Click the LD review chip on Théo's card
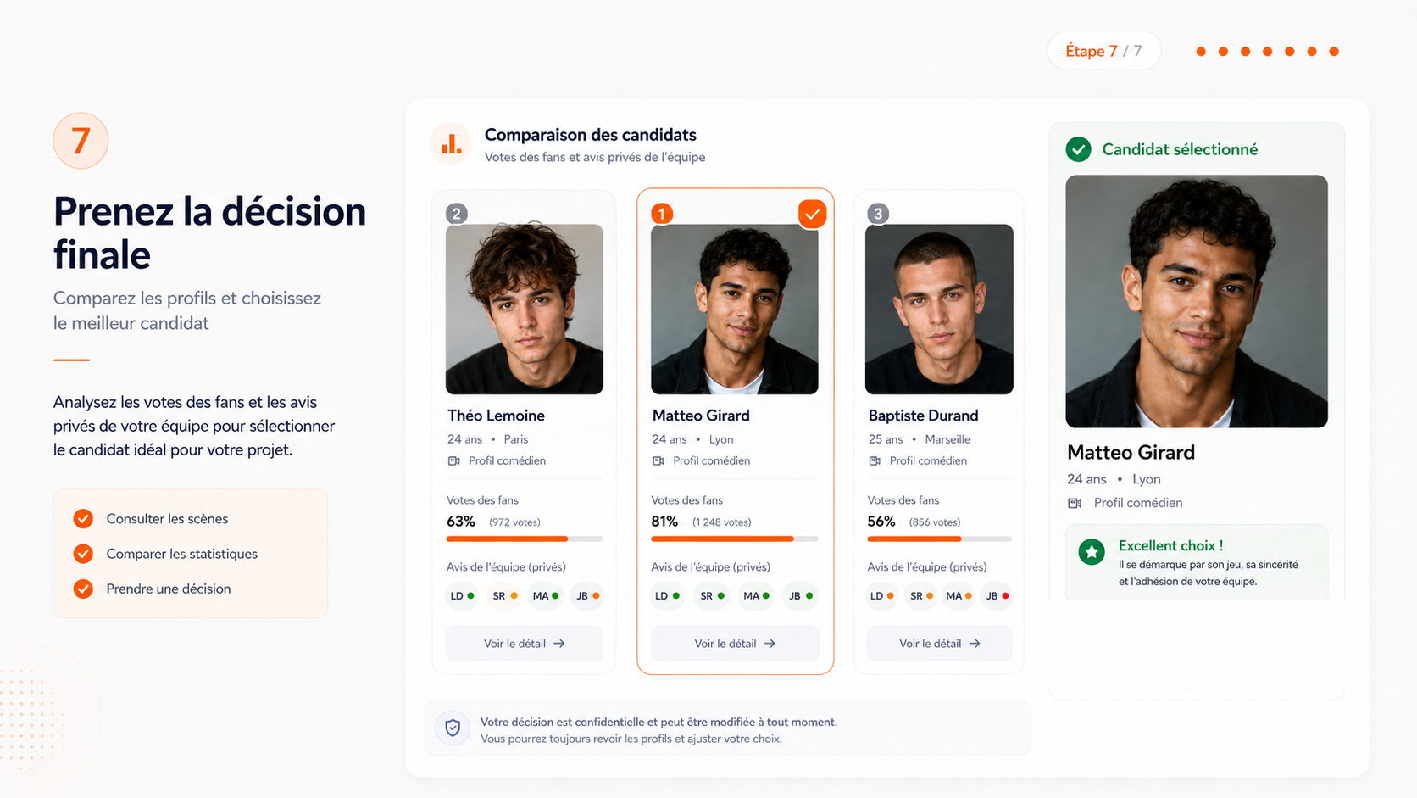 click(x=462, y=596)
